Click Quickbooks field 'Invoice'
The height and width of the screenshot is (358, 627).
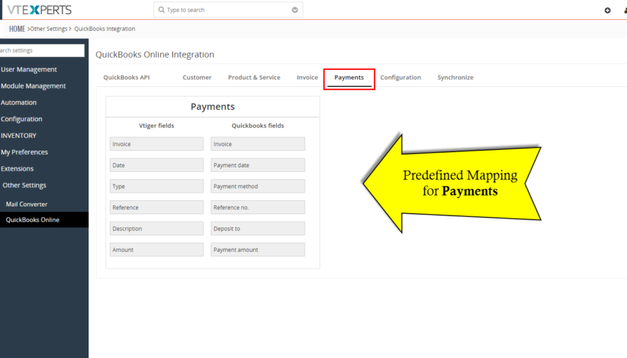point(258,144)
